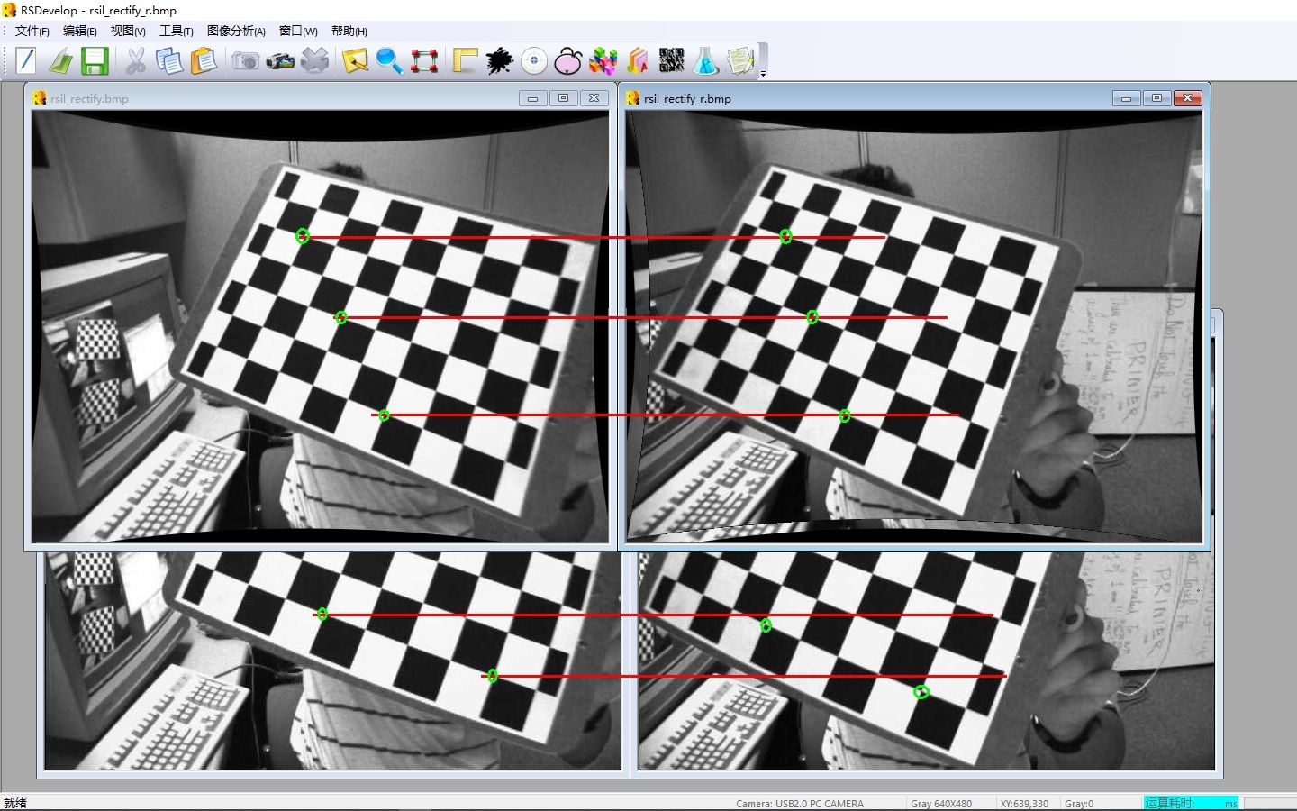Open the 视图(V) menu
Screen dimensions: 1297x811
click(x=128, y=31)
